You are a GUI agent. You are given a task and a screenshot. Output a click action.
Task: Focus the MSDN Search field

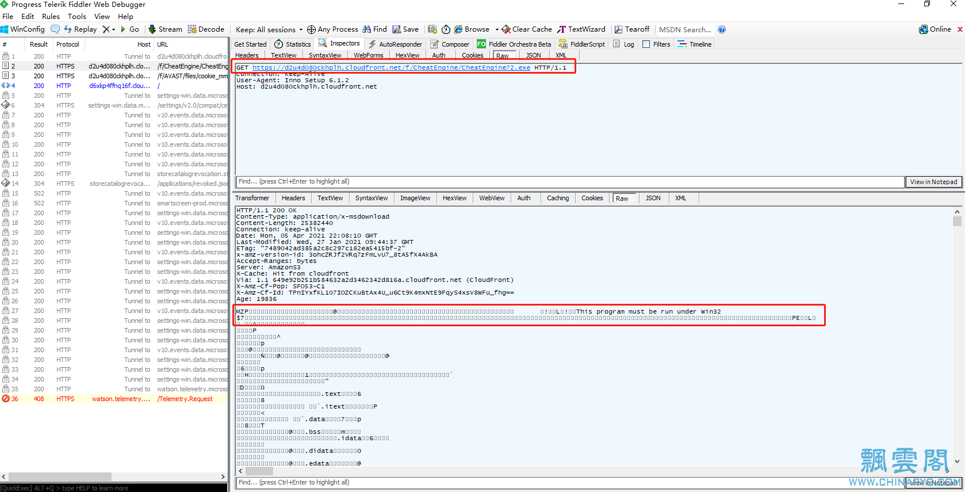pyautogui.click(x=685, y=30)
